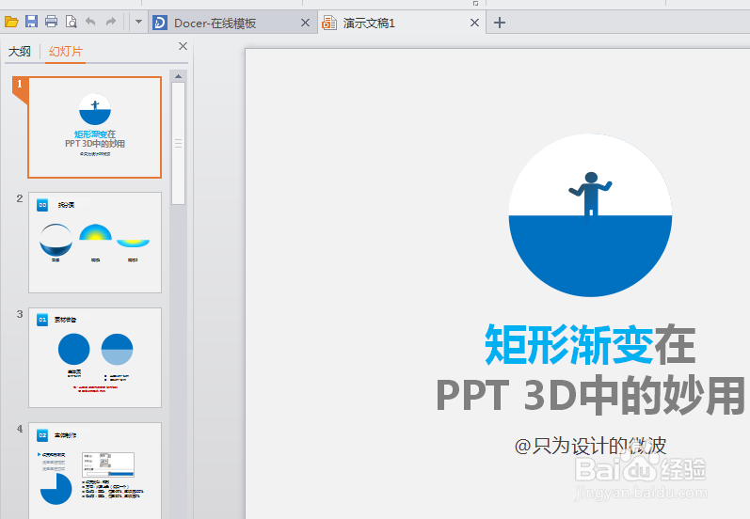The height and width of the screenshot is (519, 750).
Task: Select slide 4 thumbnail with pie shape
Action: pyautogui.click(x=95, y=470)
